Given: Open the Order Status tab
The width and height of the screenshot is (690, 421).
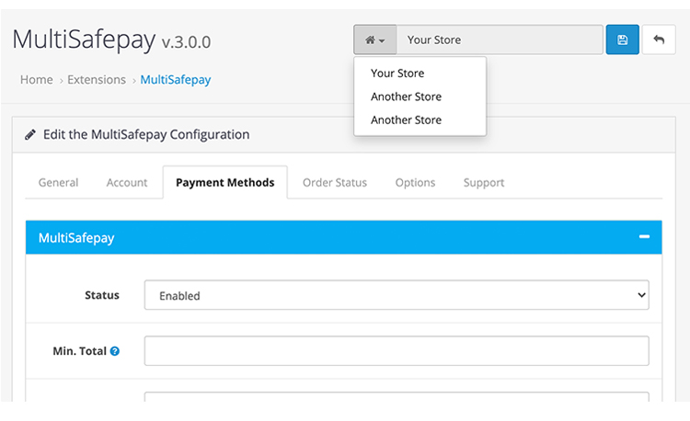Looking at the screenshot, I should [x=335, y=182].
